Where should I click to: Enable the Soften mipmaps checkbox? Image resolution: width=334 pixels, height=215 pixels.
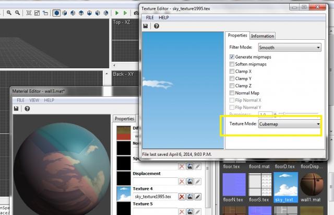[x=232, y=64]
